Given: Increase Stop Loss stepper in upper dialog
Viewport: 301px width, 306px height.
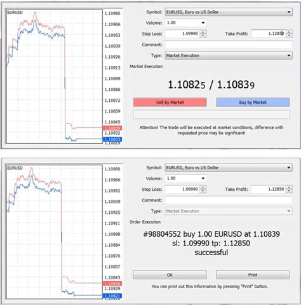Looking at the screenshot, I should [203, 32].
